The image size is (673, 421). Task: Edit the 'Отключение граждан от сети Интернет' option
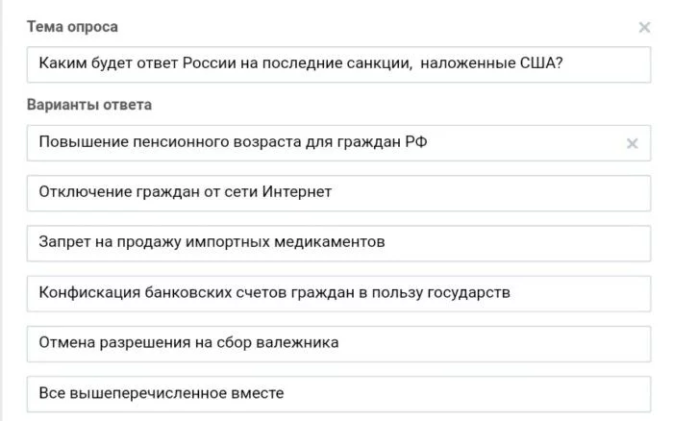coord(338,193)
